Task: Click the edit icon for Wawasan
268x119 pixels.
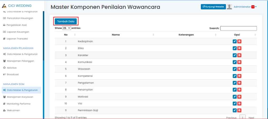Action: (x=235, y=69)
